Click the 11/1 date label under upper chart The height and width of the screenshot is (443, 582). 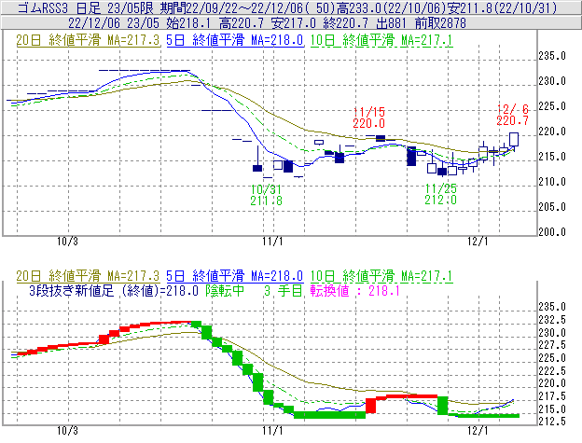[272, 242]
